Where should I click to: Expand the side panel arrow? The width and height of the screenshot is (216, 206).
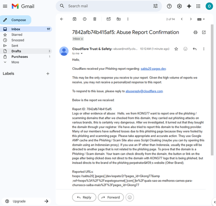click(214, 202)
